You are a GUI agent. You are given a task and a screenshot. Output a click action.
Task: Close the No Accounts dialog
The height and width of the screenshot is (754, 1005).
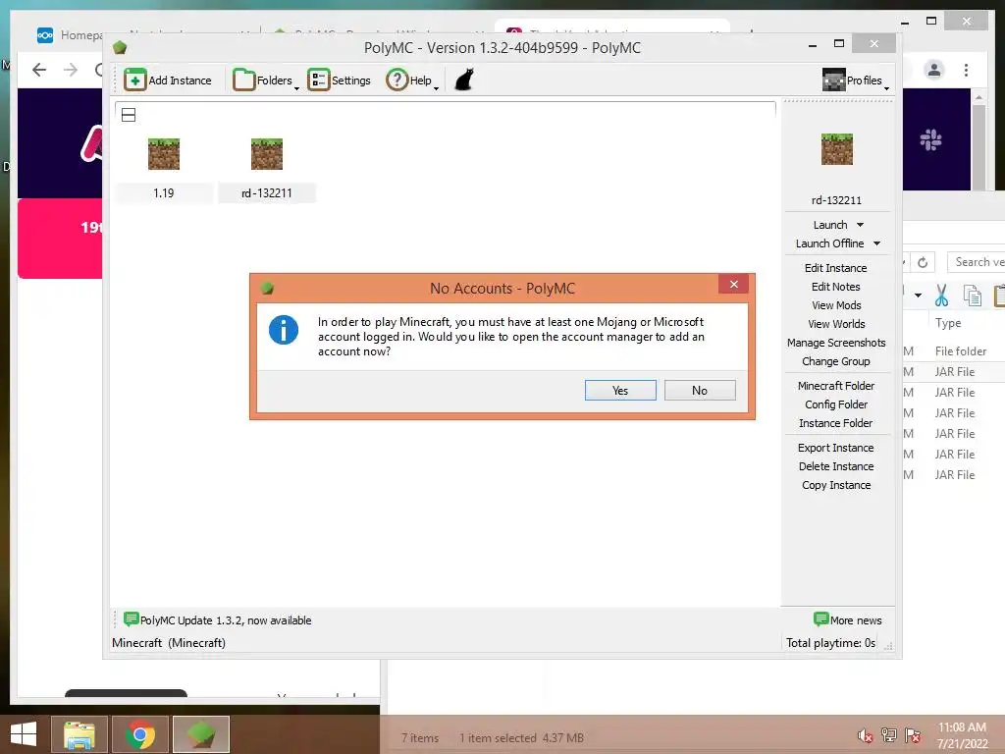tap(734, 284)
